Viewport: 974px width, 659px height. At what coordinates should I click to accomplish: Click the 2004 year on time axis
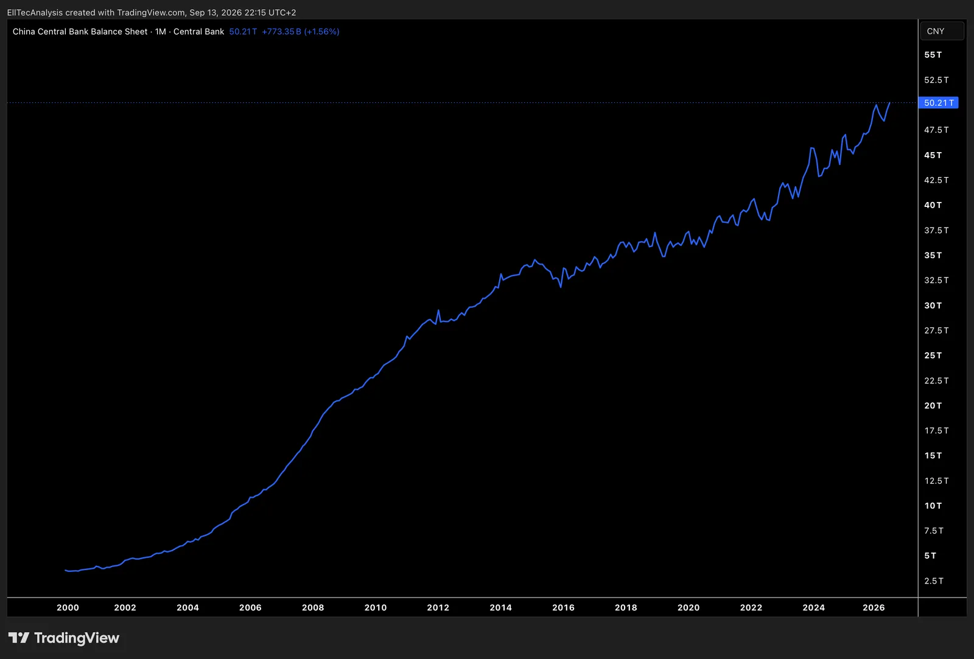(x=187, y=607)
